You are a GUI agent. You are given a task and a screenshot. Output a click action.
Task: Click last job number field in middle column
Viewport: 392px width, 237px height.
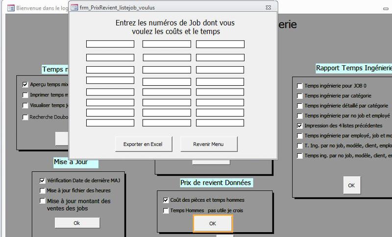click(x=167, y=122)
